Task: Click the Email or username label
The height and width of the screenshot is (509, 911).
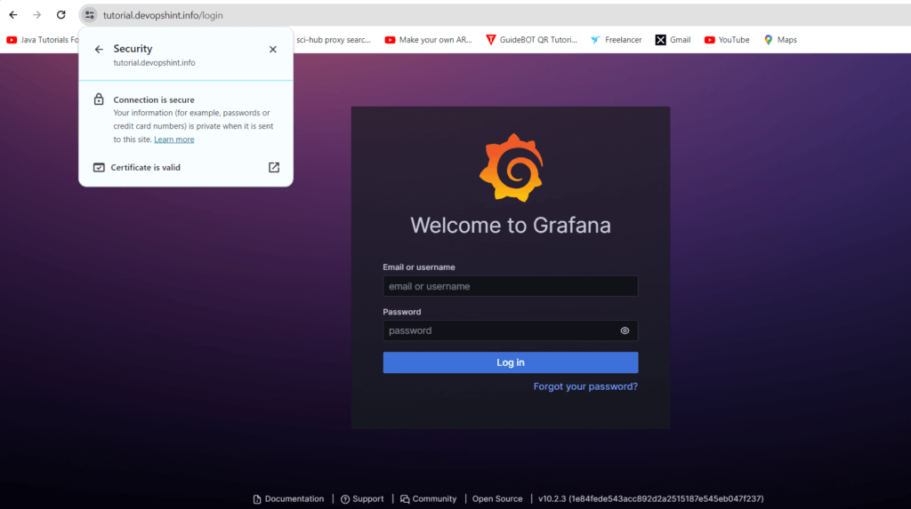Action: click(419, 267)
